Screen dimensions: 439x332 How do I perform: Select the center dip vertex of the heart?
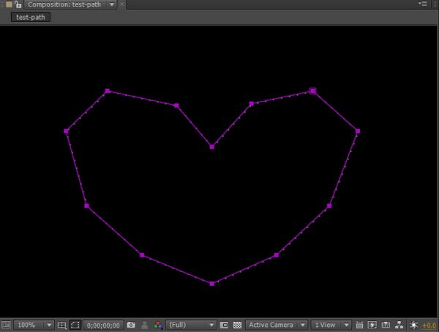coord(212,147)
